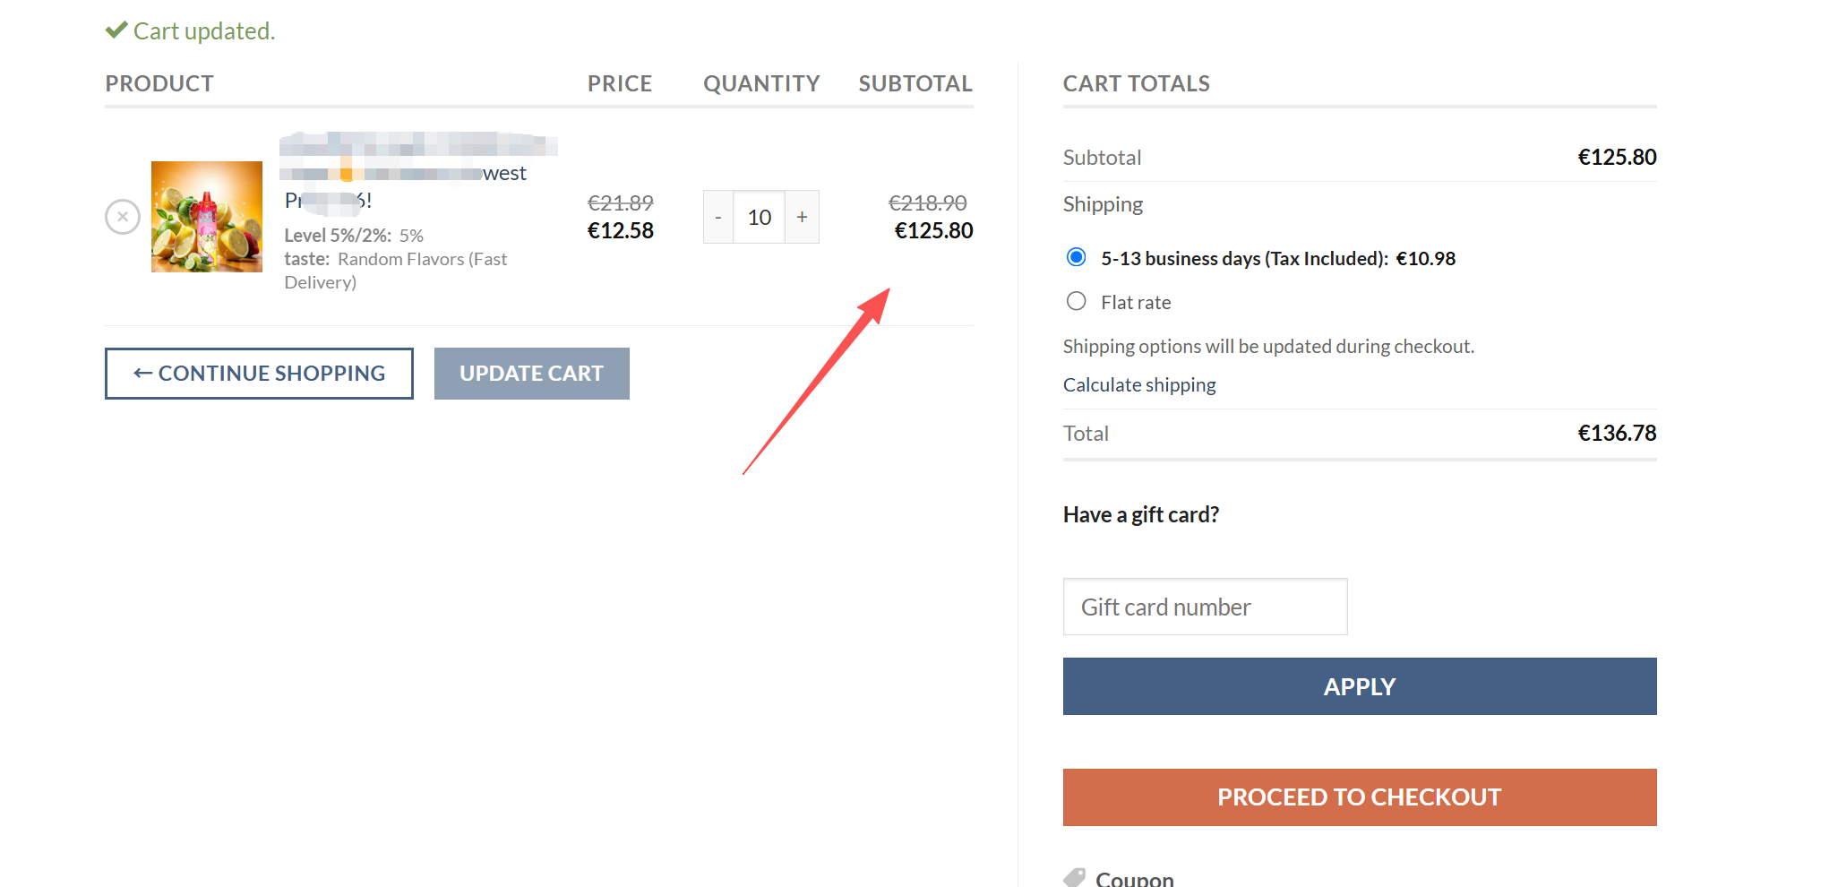
Task: Click the green Cart updated checkmark
Action: (x=116, y=28)
